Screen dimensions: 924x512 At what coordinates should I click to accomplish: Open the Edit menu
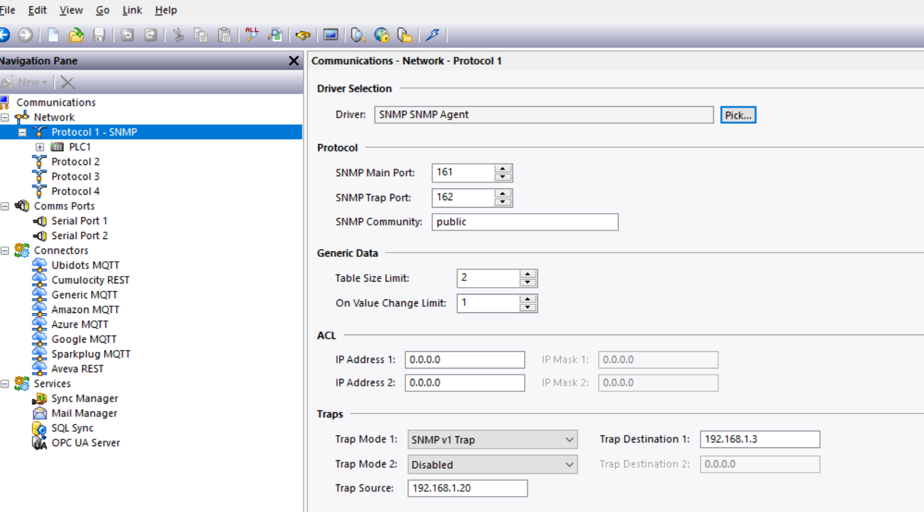click(37, 10)
